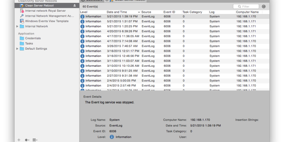Select the Internal Network Management key icon

22,16
